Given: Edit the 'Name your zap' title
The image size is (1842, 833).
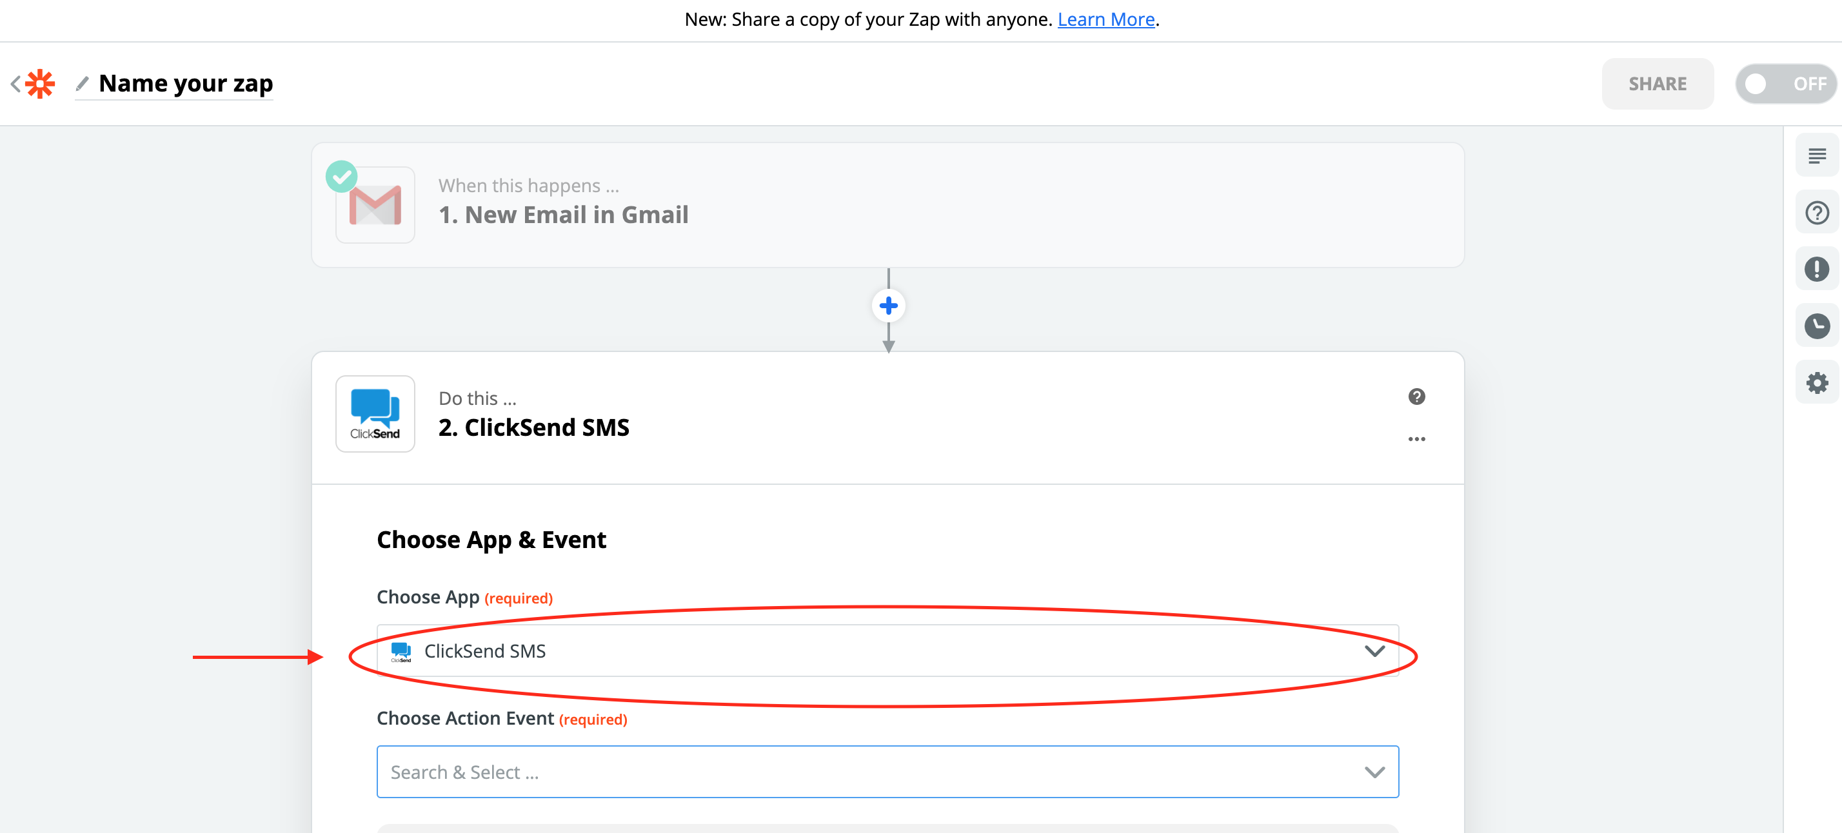Looking at the screenshot, I should pyautogui.click(x=185, y=83).
